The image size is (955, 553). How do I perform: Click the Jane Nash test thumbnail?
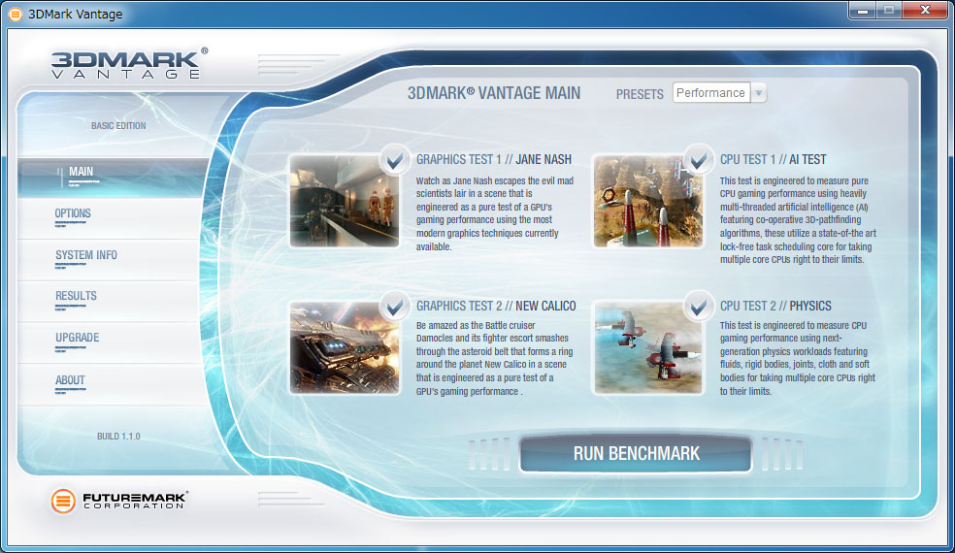[345, 201]
